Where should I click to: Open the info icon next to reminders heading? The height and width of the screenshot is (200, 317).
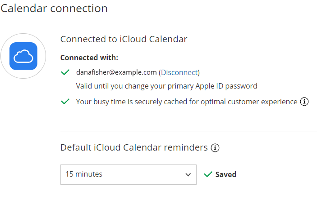pos(215,147)
